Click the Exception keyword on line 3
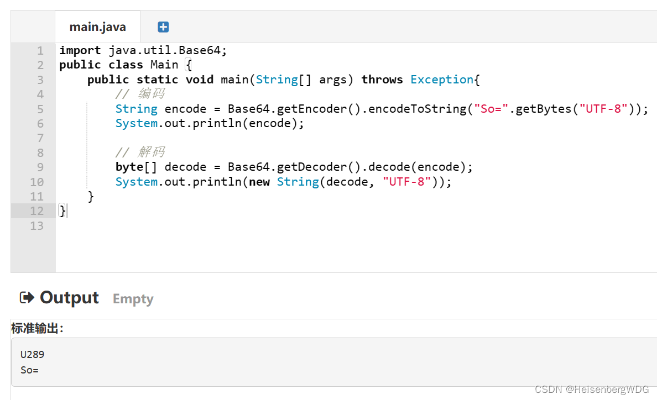This screenshot has width=657, height=400. (442, 79)
